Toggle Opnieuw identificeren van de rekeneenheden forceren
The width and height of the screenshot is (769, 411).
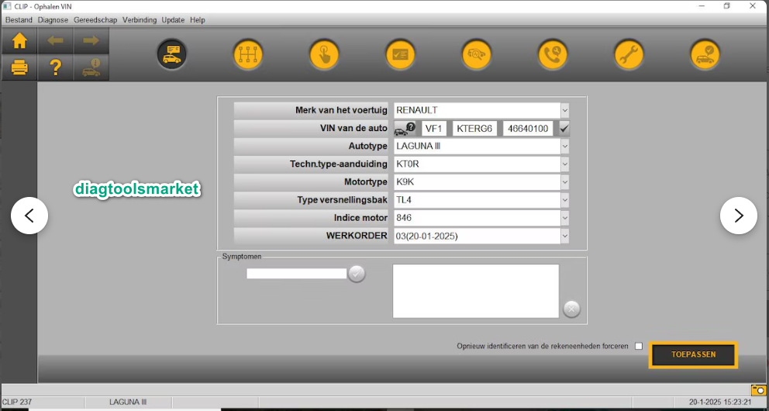click(639, 347)
